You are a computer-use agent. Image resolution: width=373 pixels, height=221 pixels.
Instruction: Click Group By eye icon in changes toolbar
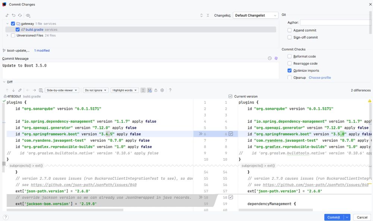[28, 15]
